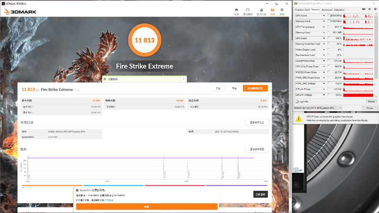
Task: Click the question mark help button on score banner
Action: pos(183,79)
